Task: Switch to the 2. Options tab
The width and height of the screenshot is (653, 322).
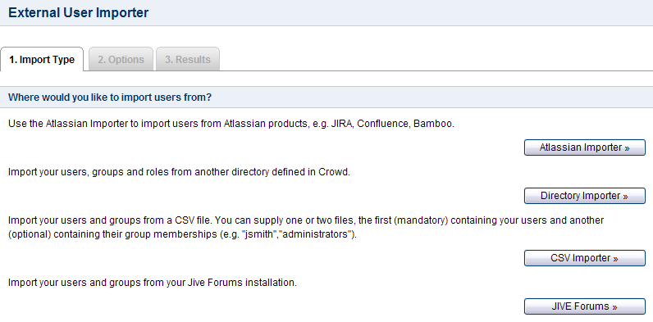Action: tap(121, 60)
